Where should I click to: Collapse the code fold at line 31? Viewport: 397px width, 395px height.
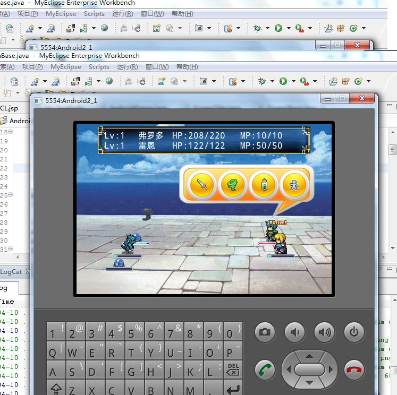coord(11,249)
